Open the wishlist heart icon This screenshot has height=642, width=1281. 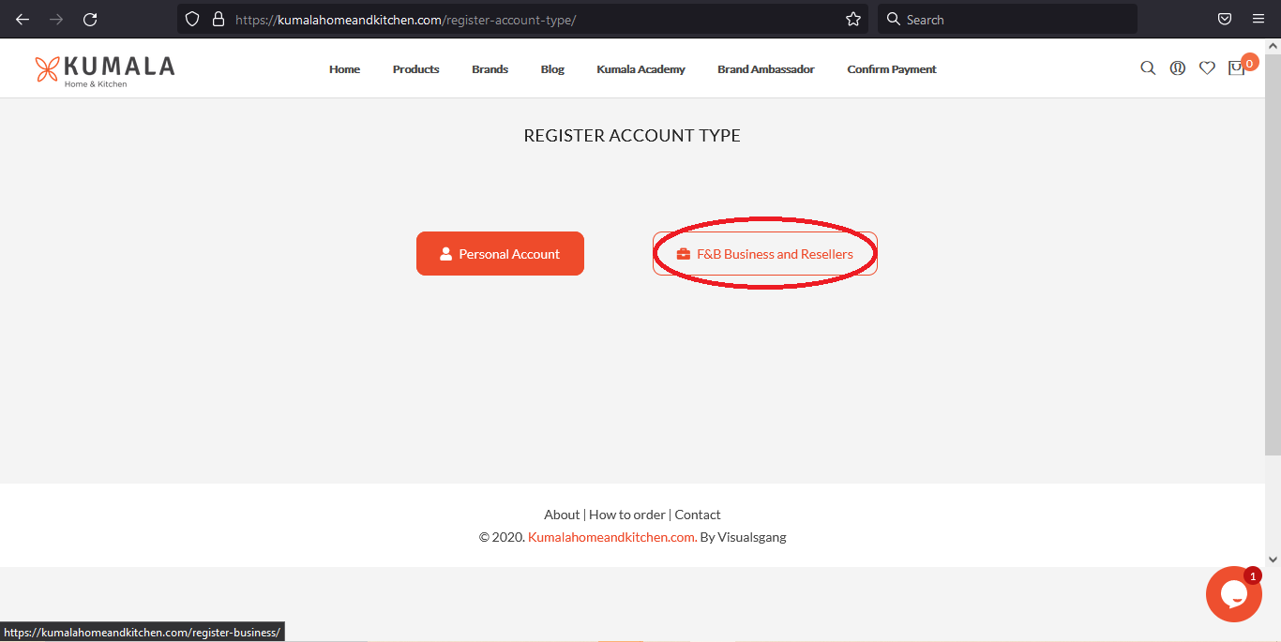pos(1207,68)
